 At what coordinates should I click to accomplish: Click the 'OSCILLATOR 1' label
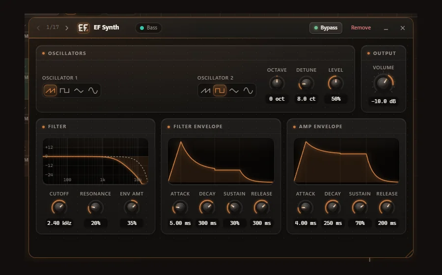pos(60,78)
